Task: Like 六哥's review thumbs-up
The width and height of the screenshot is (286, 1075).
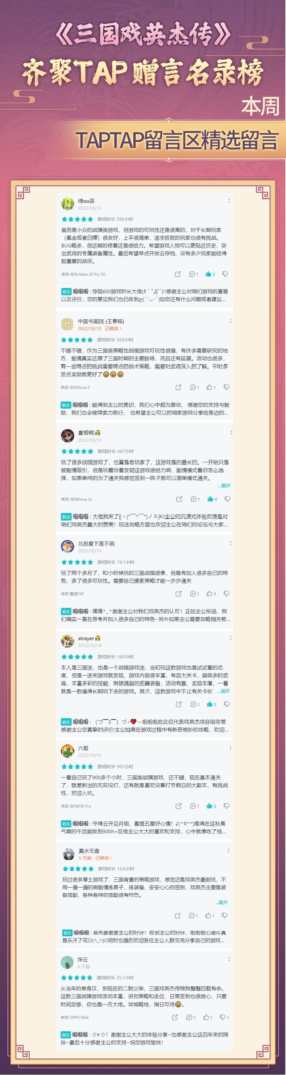Action: tap(212, 806)
